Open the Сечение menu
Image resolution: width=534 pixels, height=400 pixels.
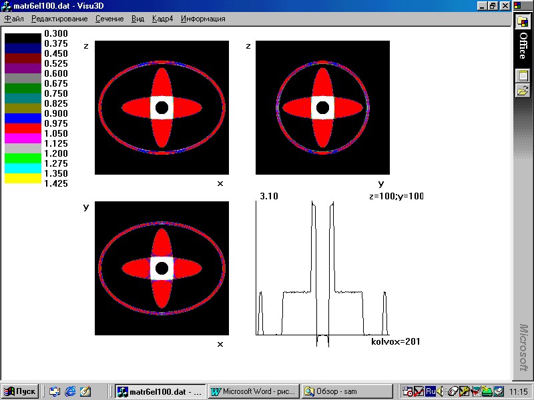coord(109,19)
